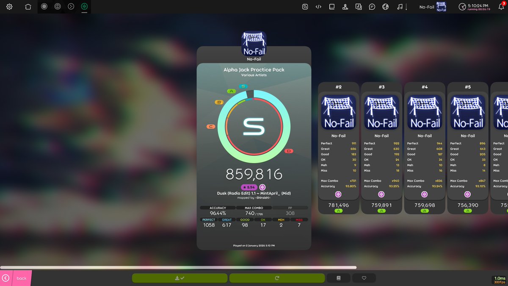The width and height of the screenshot is (508, 286).
Task: Select the 781,496 score total
Action: pyautogui.click(x=339, y=205)
